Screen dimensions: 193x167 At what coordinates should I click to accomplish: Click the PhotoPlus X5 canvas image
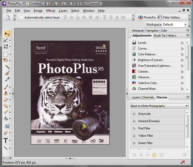point(70,92)
